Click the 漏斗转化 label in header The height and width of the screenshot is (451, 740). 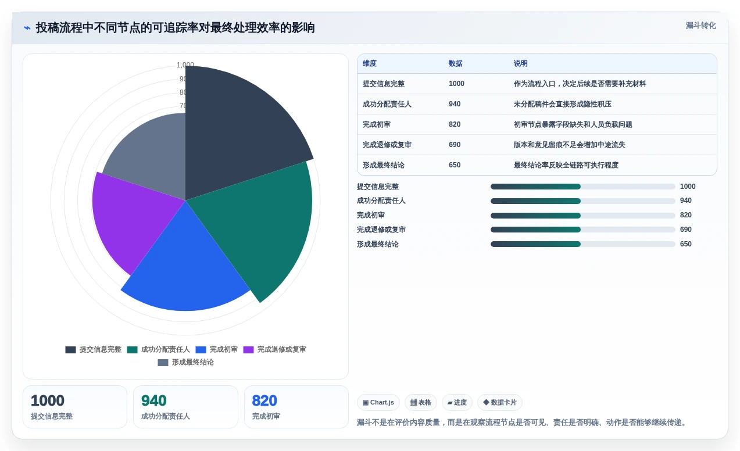700,26
